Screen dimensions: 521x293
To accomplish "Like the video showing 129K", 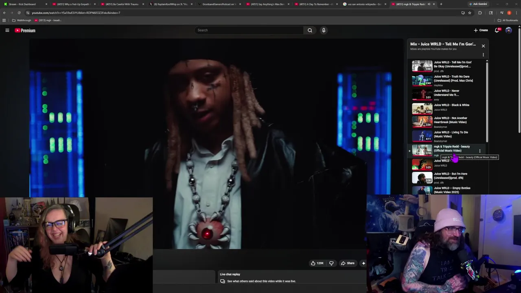I will 317,263.
